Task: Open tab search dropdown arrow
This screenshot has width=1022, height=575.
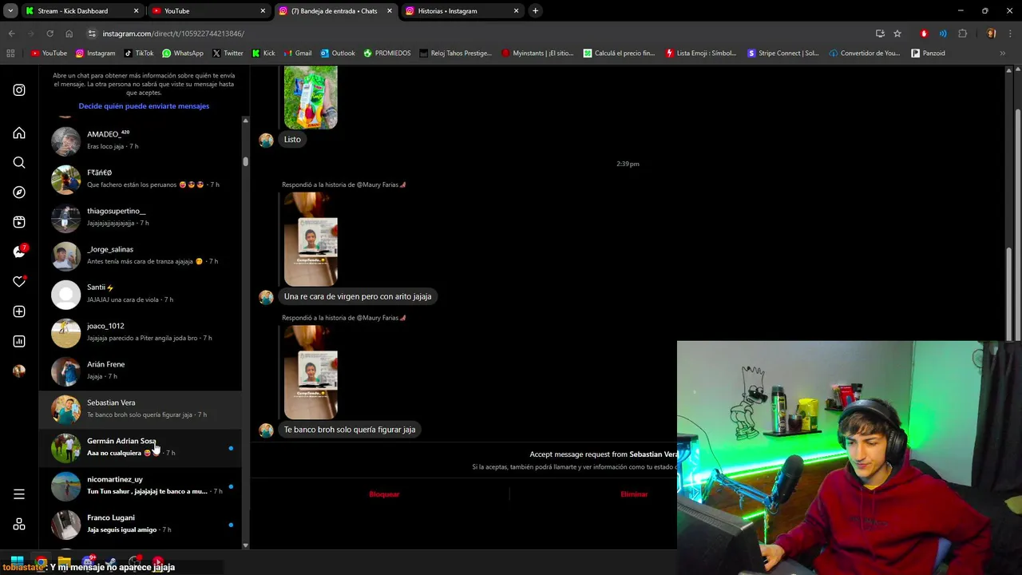Action: tap(10, 11)
